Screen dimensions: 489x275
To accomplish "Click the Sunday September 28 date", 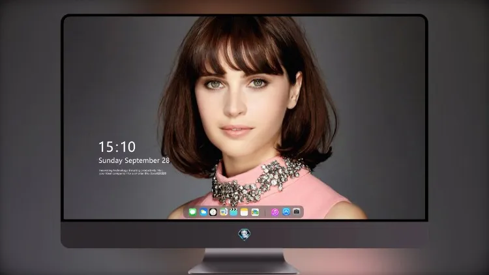I will (134, 160).
